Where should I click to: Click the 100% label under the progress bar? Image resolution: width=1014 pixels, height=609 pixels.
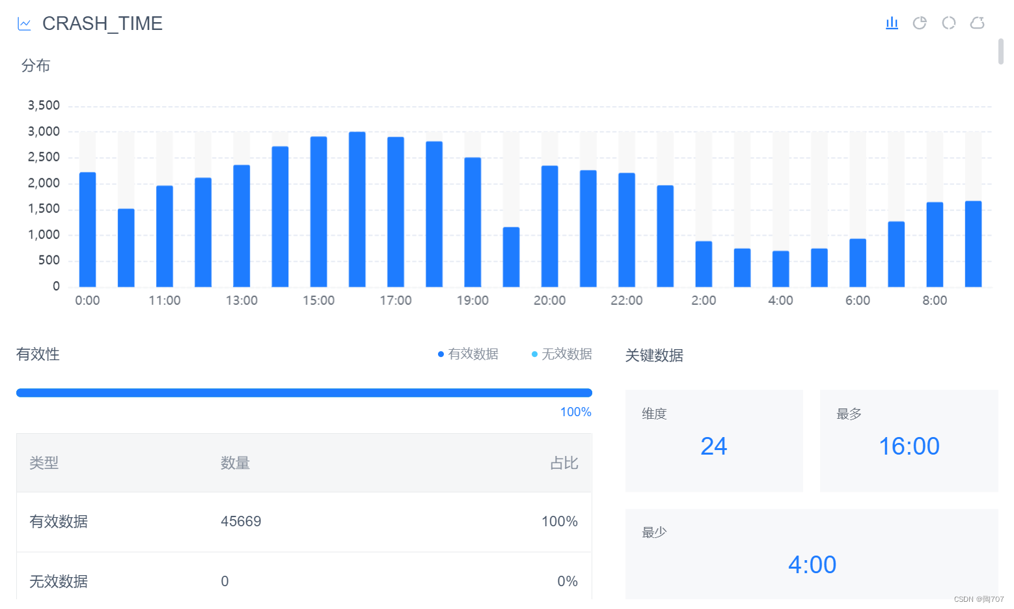coord(576,412)
